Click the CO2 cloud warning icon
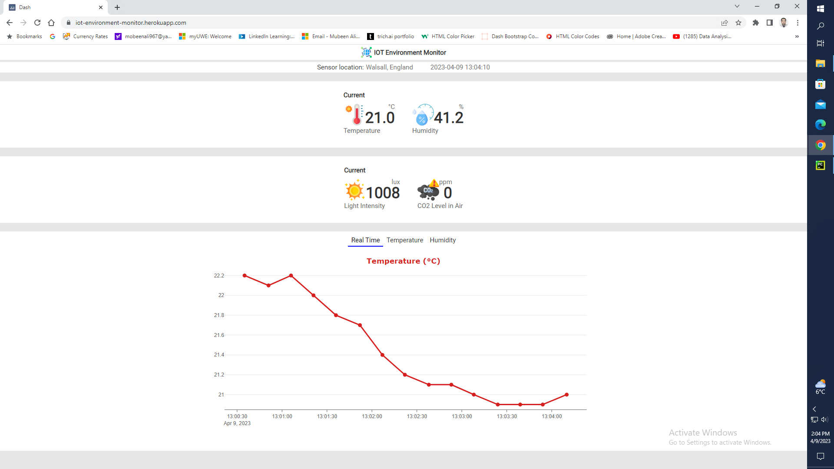This screenshot has width=834, height=469. 428,190
